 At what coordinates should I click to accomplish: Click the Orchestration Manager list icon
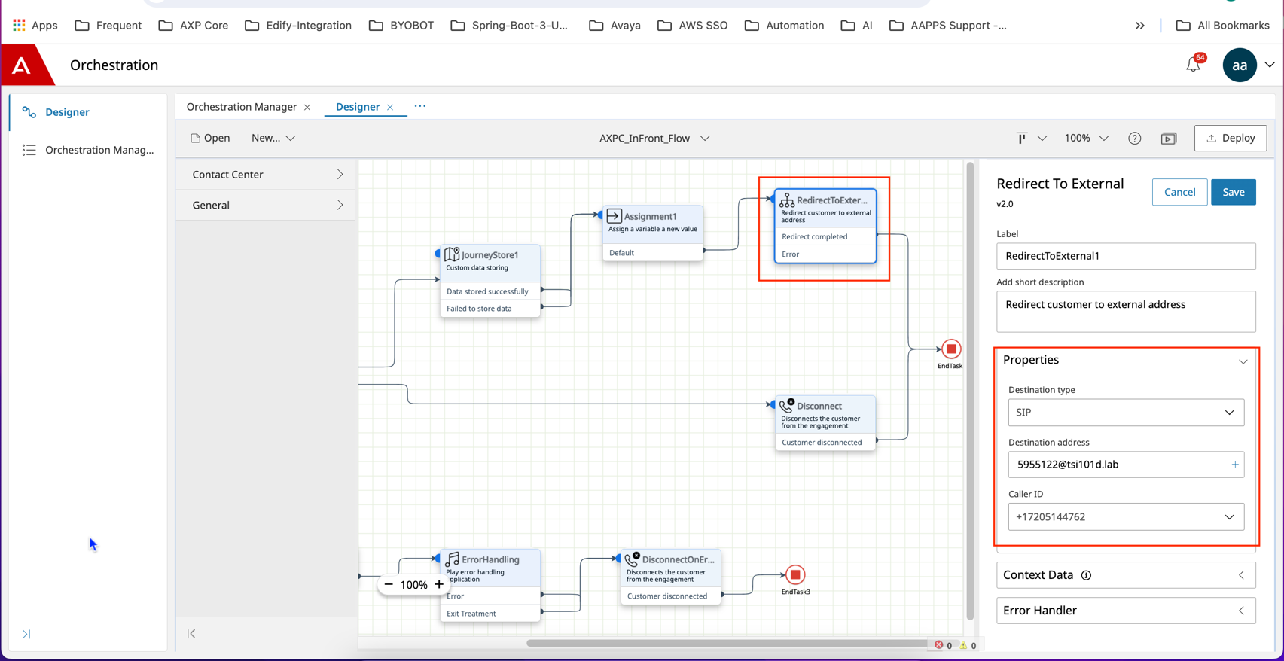[29, 150]
